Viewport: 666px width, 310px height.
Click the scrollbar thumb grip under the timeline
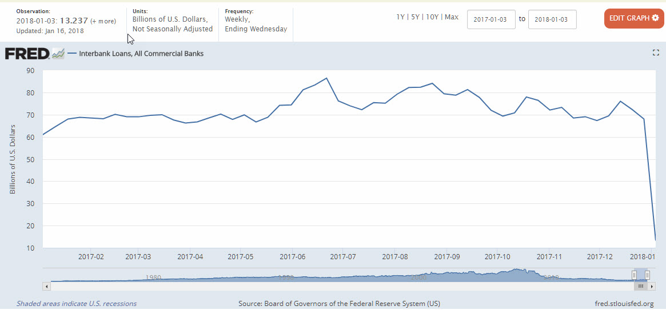[641, 285]
